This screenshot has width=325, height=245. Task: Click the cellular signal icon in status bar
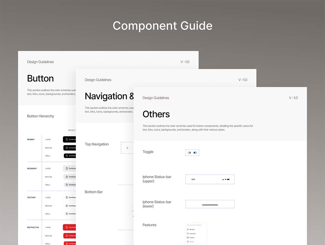[x=223, y=179]
